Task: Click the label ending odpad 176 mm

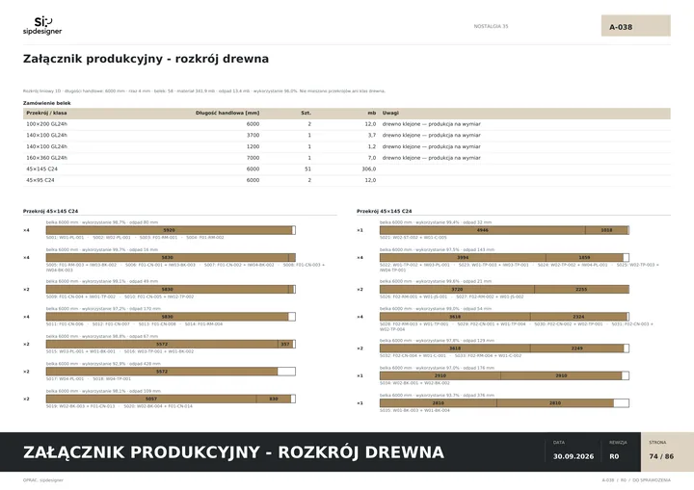Action: pyautogui.click(x=437, y=368)
